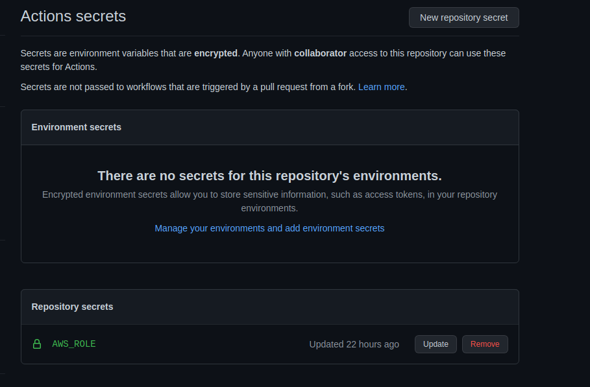This screenshot has height=387, width=590.
Task: Click the 'There are no secrets' heading
Action: (x=269, y=176)
